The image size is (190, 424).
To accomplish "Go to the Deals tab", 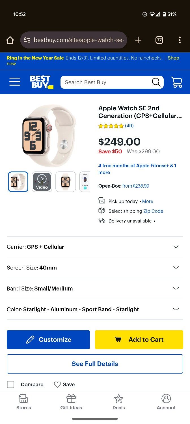I will click(x=118, y=402).
